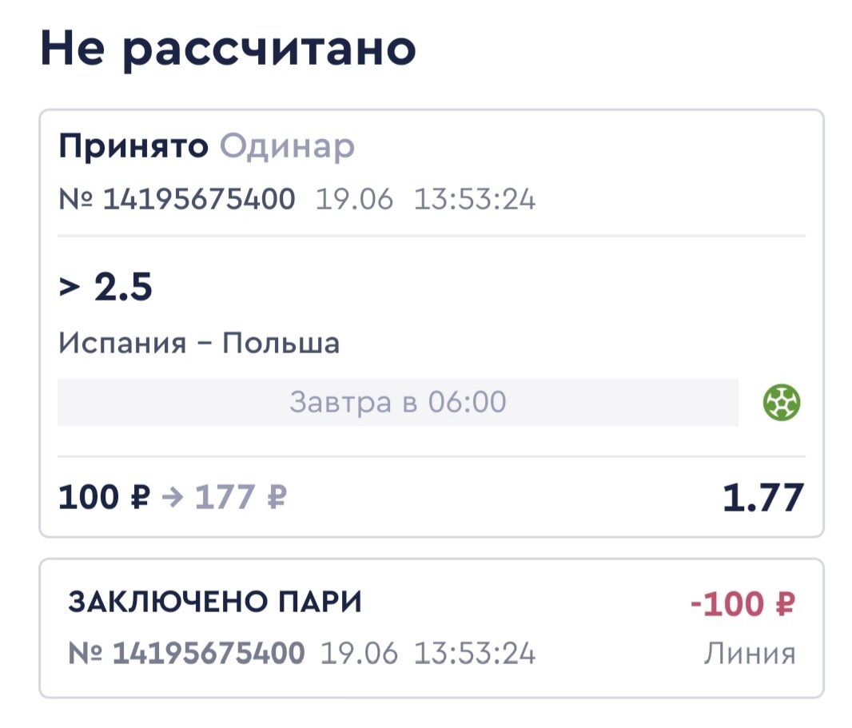Click the ruble symbol near -100
Screen dimensions: 852x728
pyautogui.click(x=784, y=604)
